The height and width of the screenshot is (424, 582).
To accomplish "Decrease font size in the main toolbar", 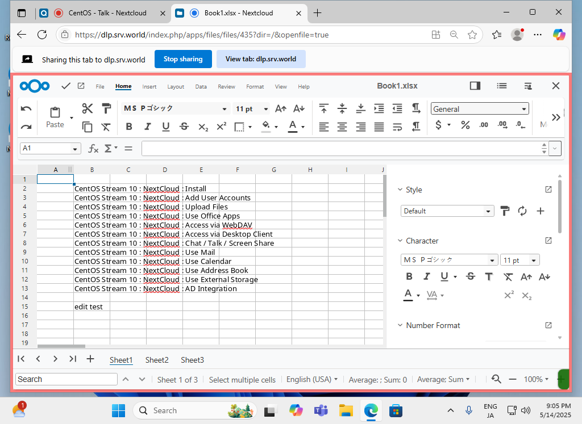I will coord(299,108).
